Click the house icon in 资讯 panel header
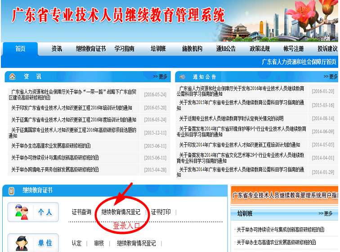340x252 pixels. pyautogui.click(x=12, y=76)
